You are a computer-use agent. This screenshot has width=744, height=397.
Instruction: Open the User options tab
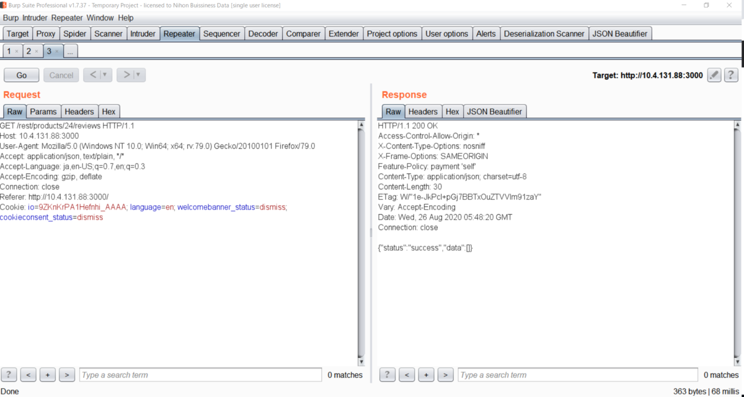click(447, 33)
